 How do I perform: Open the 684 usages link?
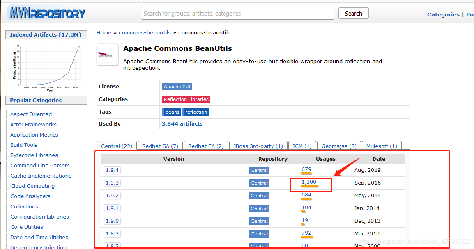[306, 195]
